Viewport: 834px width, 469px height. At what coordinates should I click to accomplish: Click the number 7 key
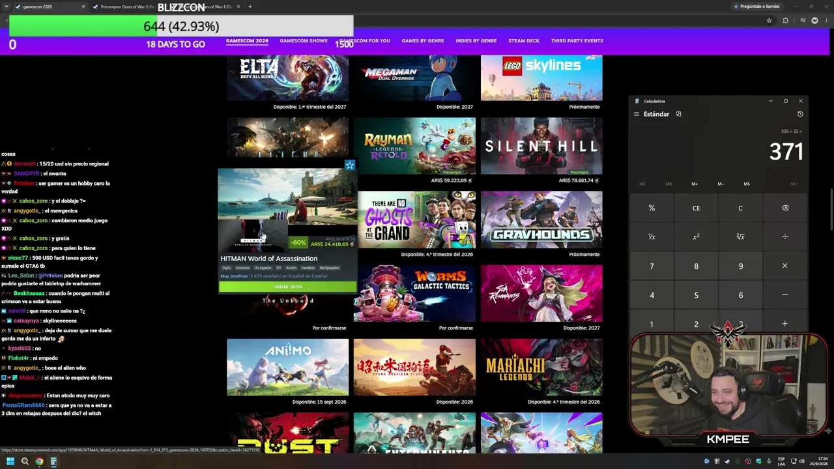[x=652, y=266]
